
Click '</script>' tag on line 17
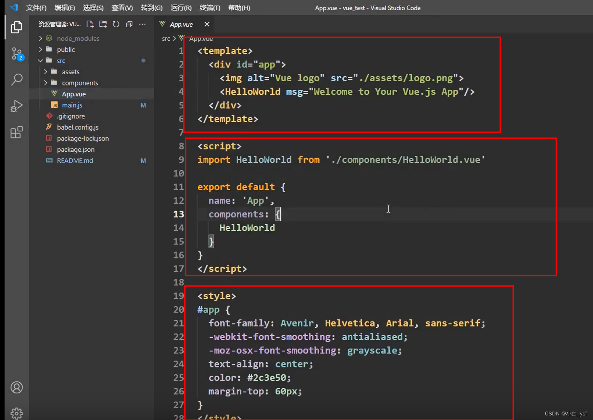click(x=222, y=269)
